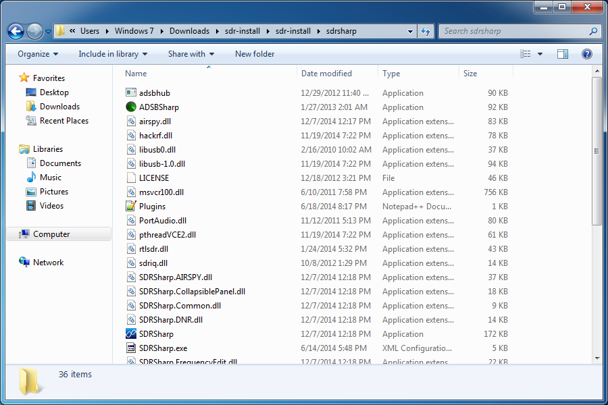Open the Music library
The height and width of the screenshot is (405, 608).
coord(51,178)
